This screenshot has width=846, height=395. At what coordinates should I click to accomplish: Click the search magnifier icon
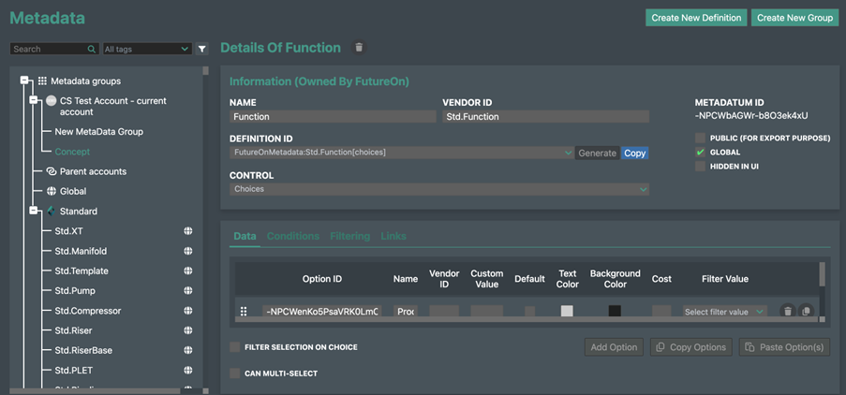91,49
